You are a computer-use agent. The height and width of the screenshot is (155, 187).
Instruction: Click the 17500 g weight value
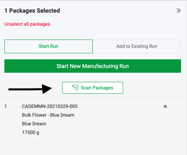pos(30,132)
